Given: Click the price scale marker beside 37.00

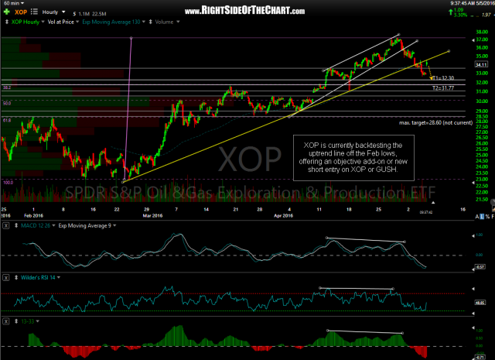Looking at the screenshot, I should (x=473, y=40).
